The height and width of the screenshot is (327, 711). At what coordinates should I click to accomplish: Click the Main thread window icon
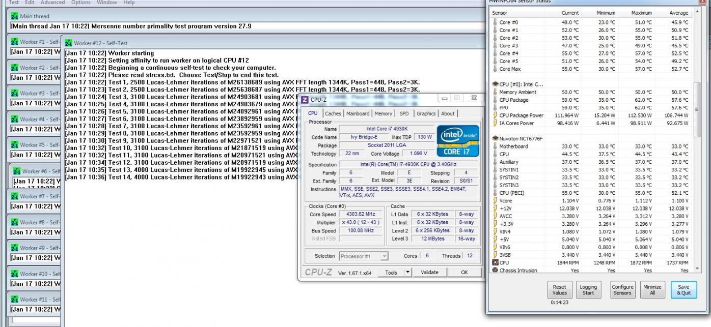click(15, 16)
